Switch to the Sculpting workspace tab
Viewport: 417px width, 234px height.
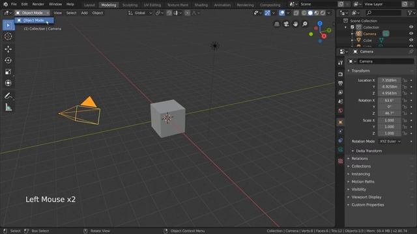coord(130,5)
